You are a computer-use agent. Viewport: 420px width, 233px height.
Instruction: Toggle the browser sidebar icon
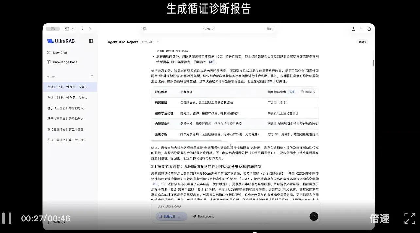click(x=67, y=29)
